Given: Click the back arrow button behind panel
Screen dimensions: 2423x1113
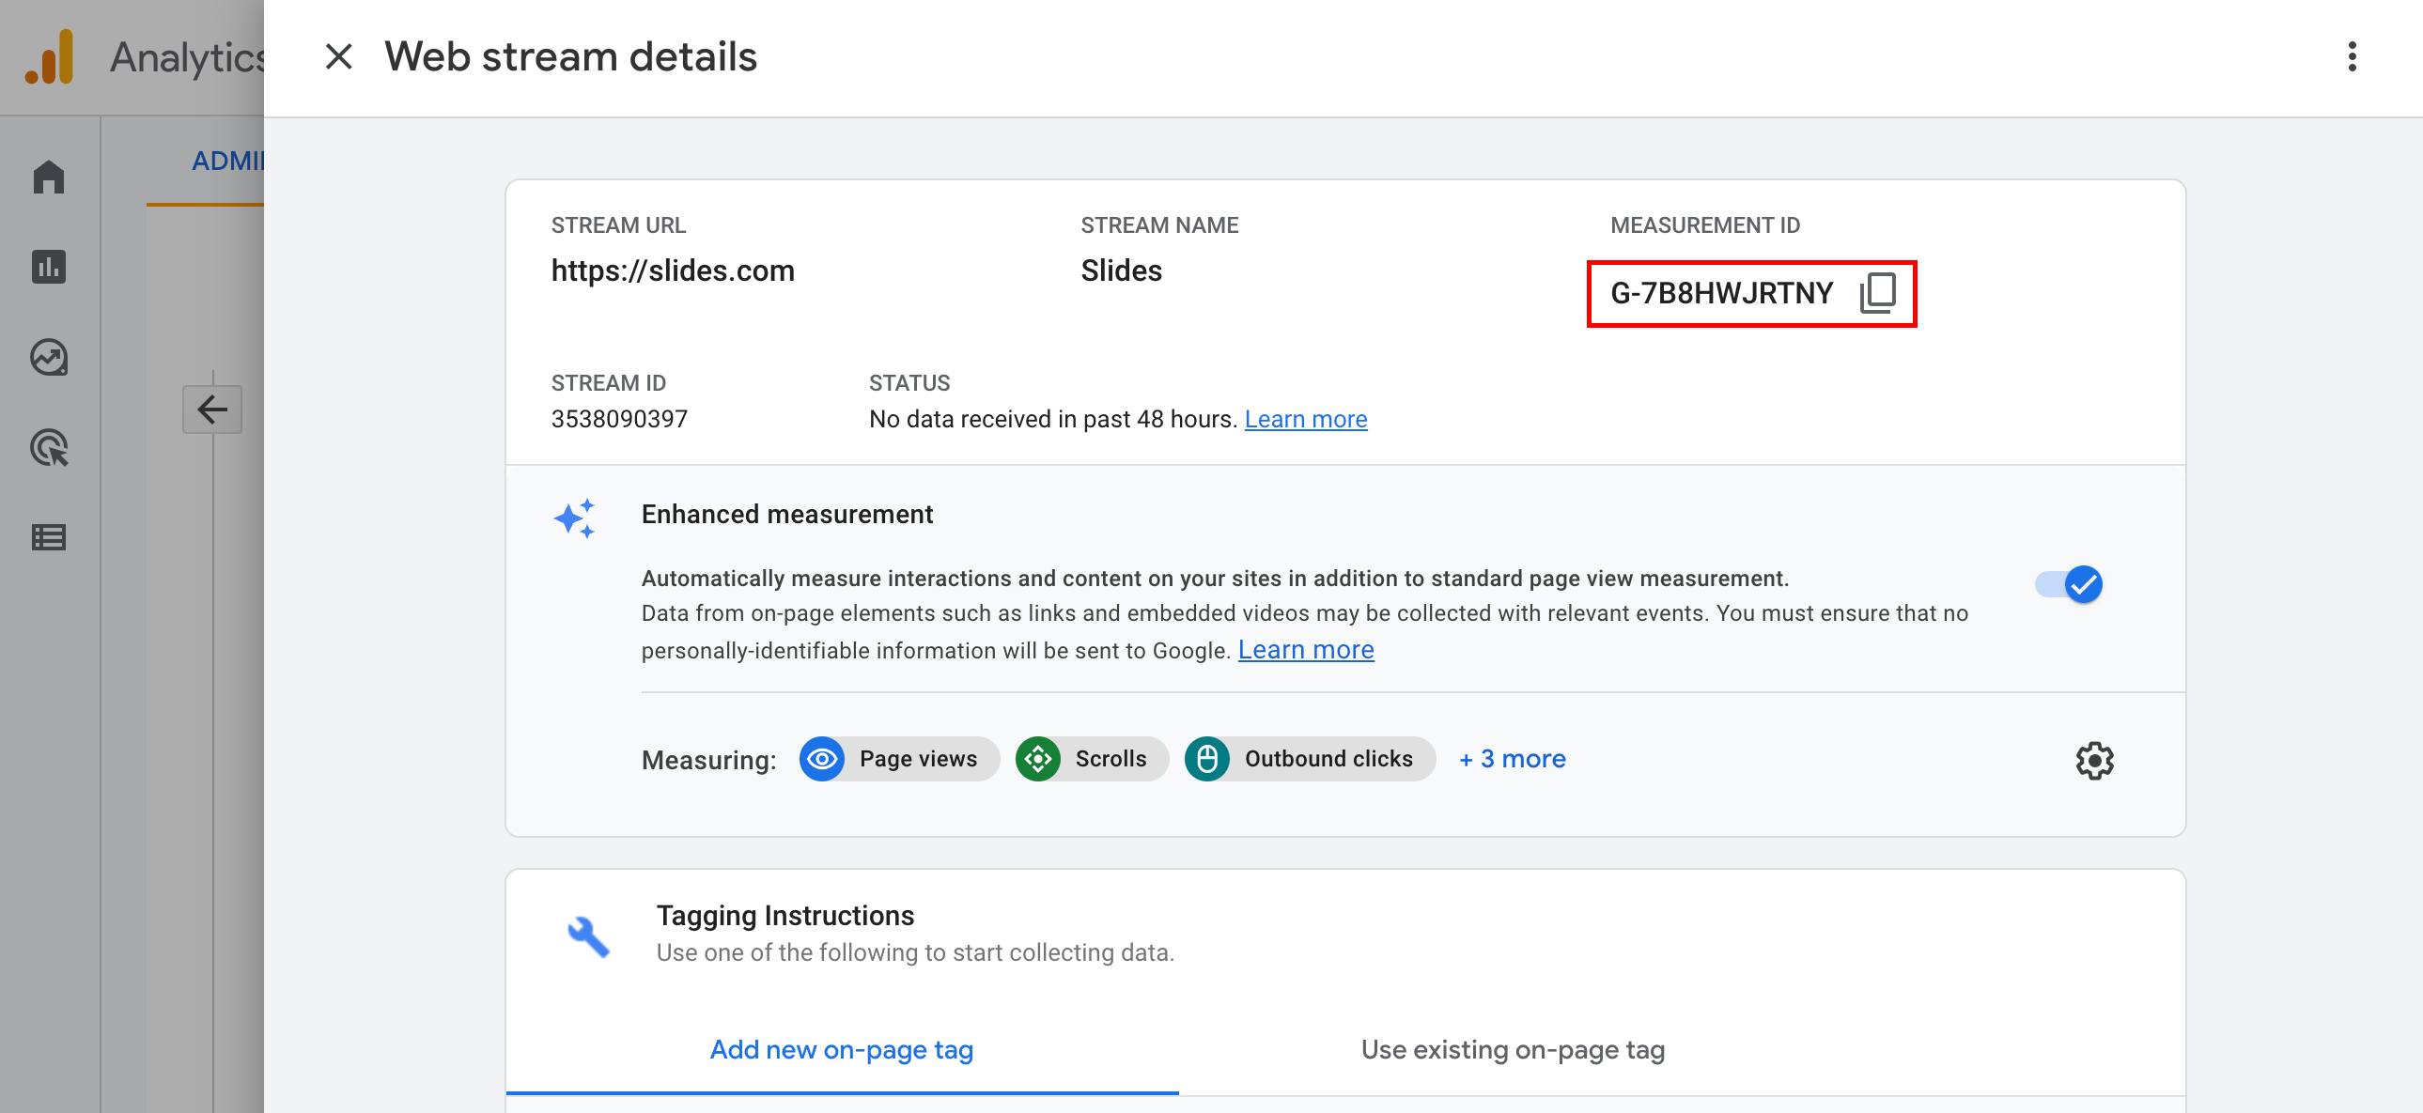Looking at the screenshot, I should 212,409.
